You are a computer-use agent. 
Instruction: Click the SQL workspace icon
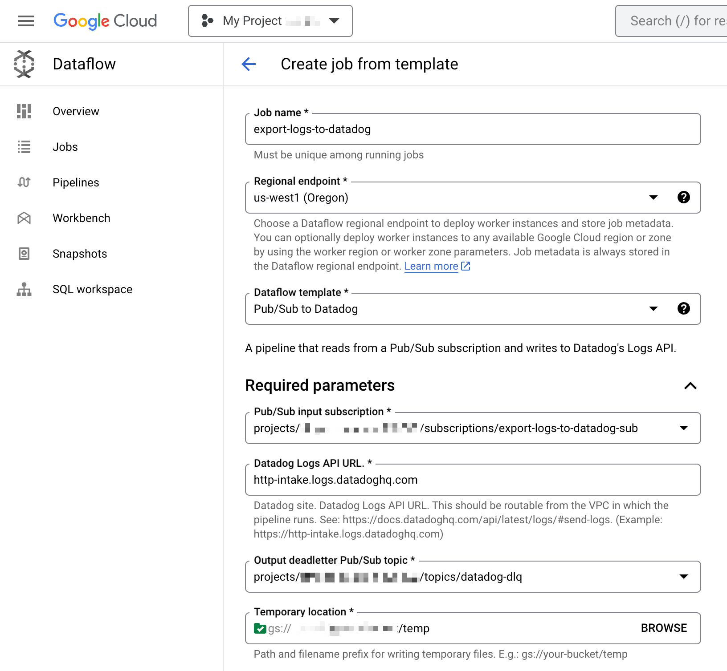pyautogui.click(x=24, y=289)
